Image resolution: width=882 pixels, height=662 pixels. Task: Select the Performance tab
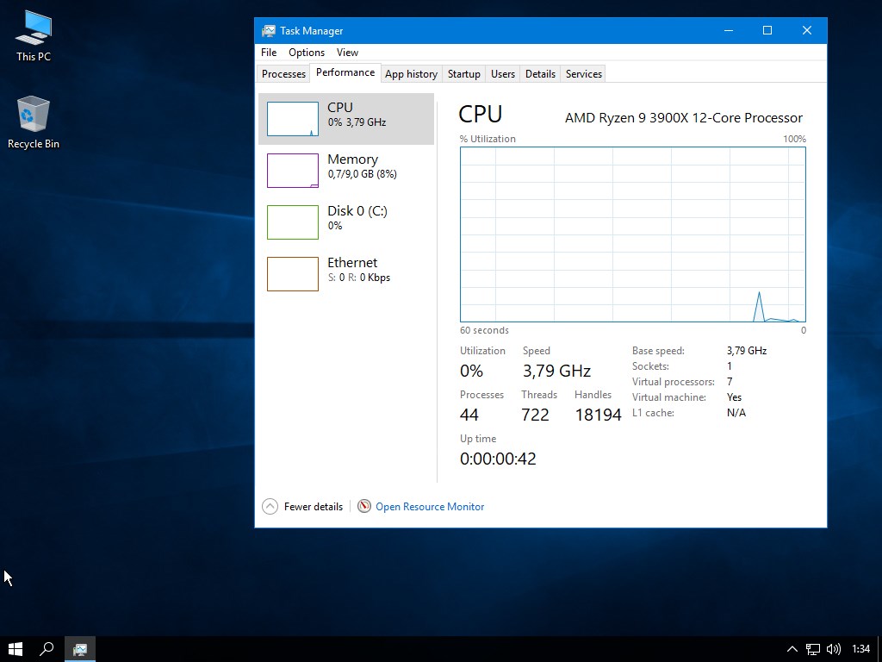[x=345, y=72]
